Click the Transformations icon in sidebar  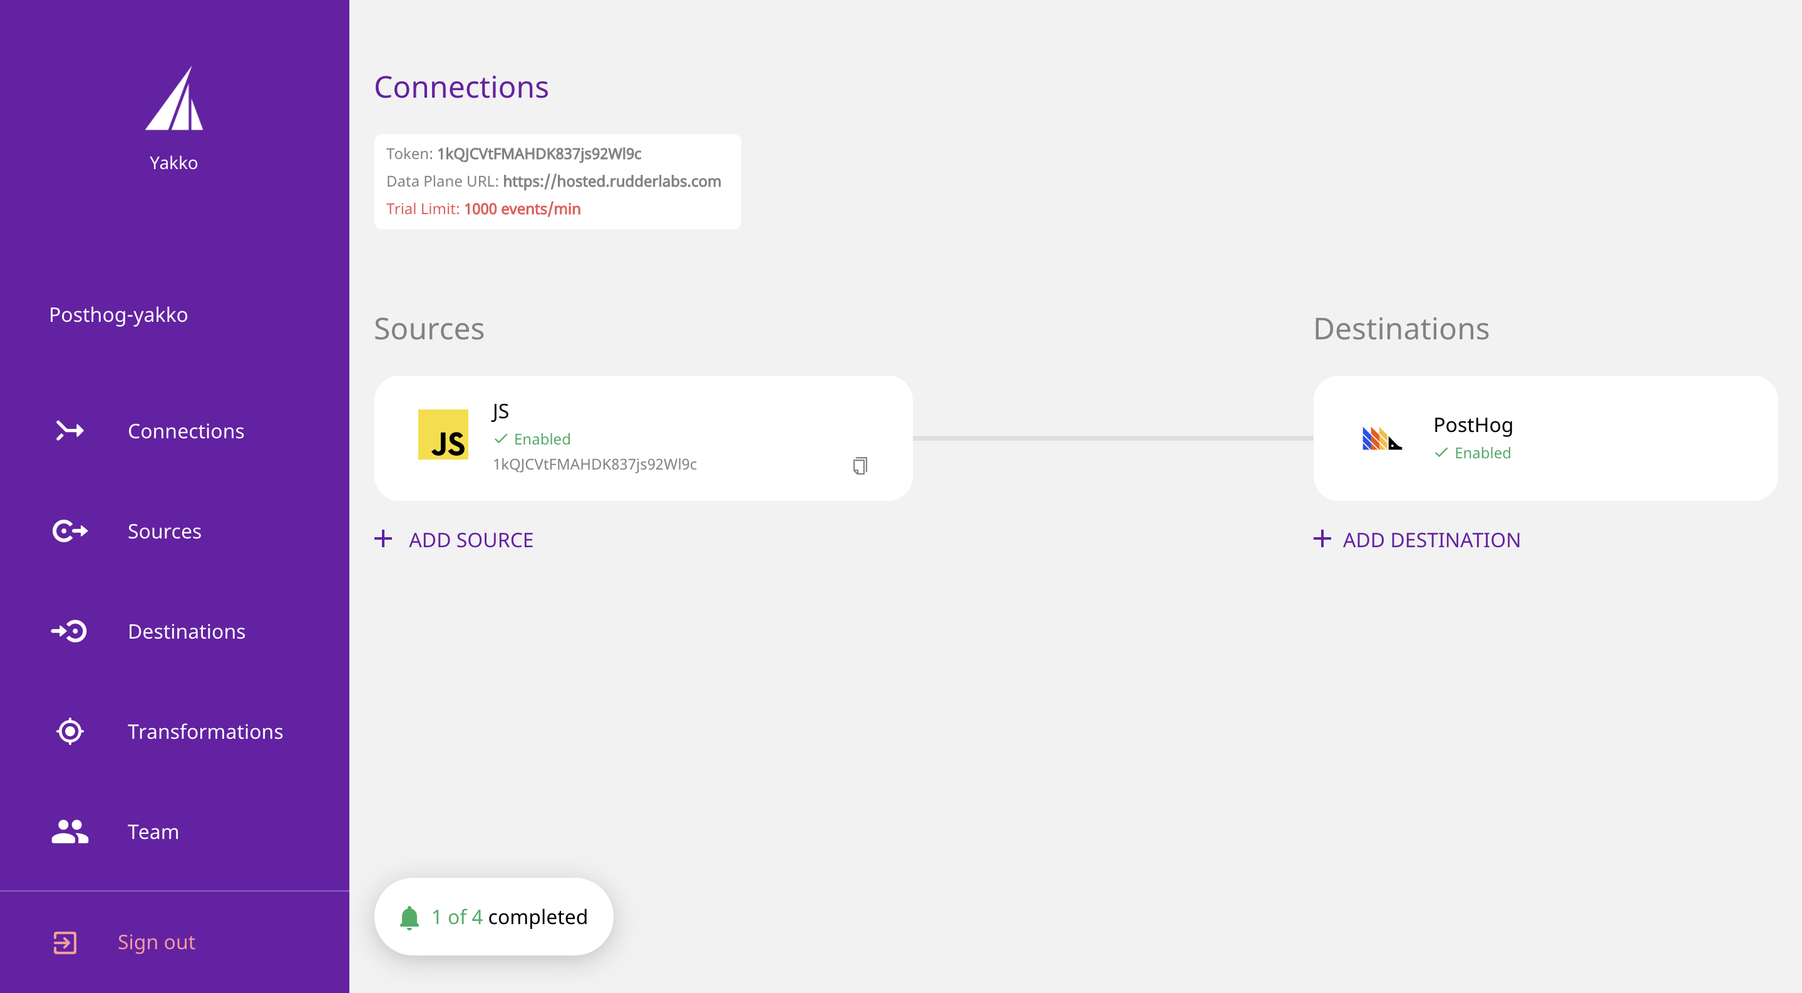[71, 731]
